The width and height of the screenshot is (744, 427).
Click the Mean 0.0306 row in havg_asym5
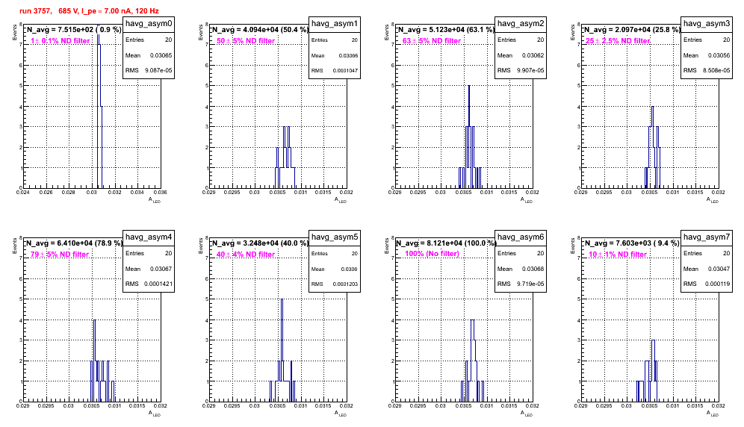(x=335, y=269)
